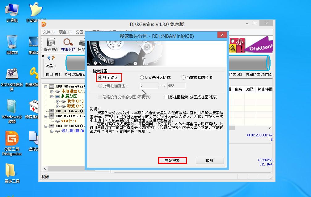Enable the 按柱面搜索 checkbox
The image size is (311, 197).
coord(166,97)
